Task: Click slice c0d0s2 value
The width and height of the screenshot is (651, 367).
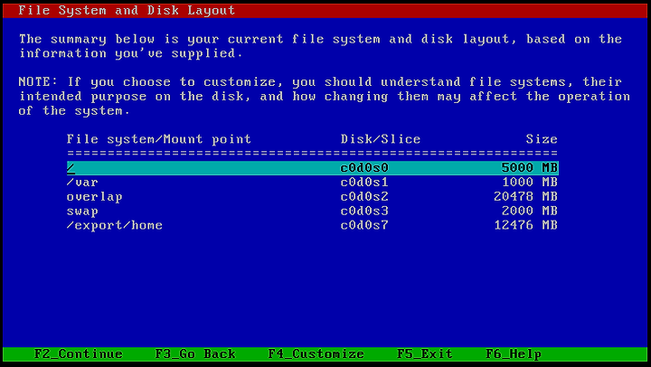Action: click(364, 197)
